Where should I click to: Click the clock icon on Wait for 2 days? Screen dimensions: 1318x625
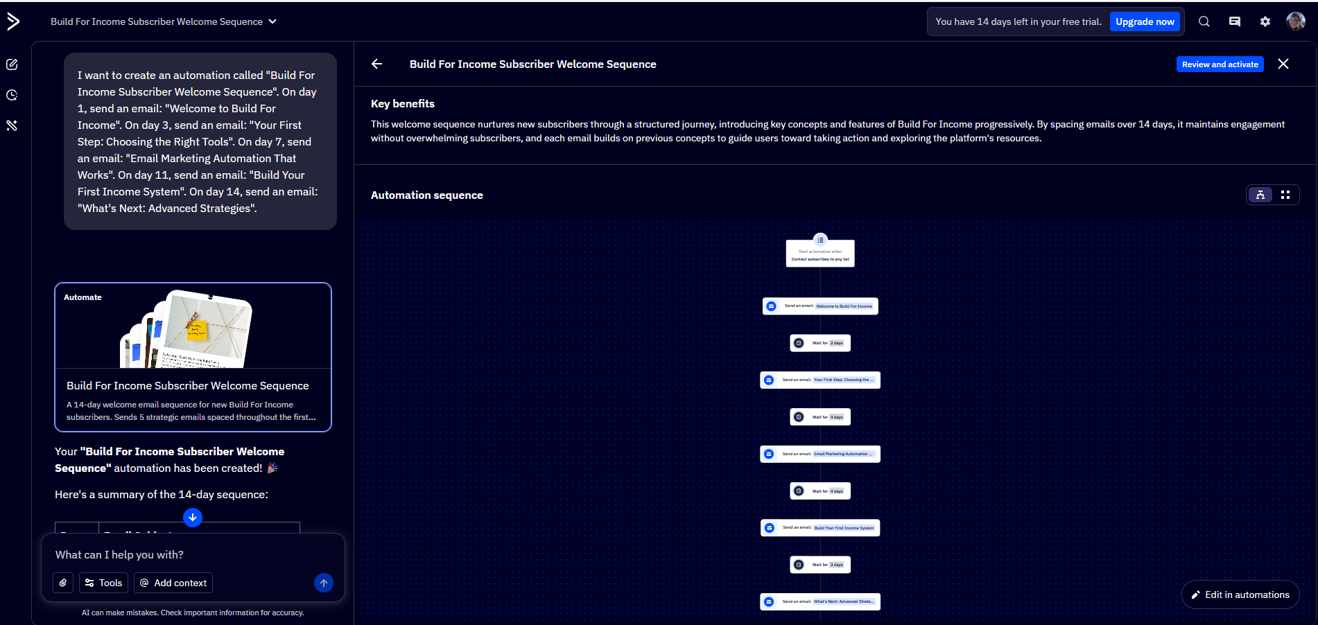click(799, 343)
